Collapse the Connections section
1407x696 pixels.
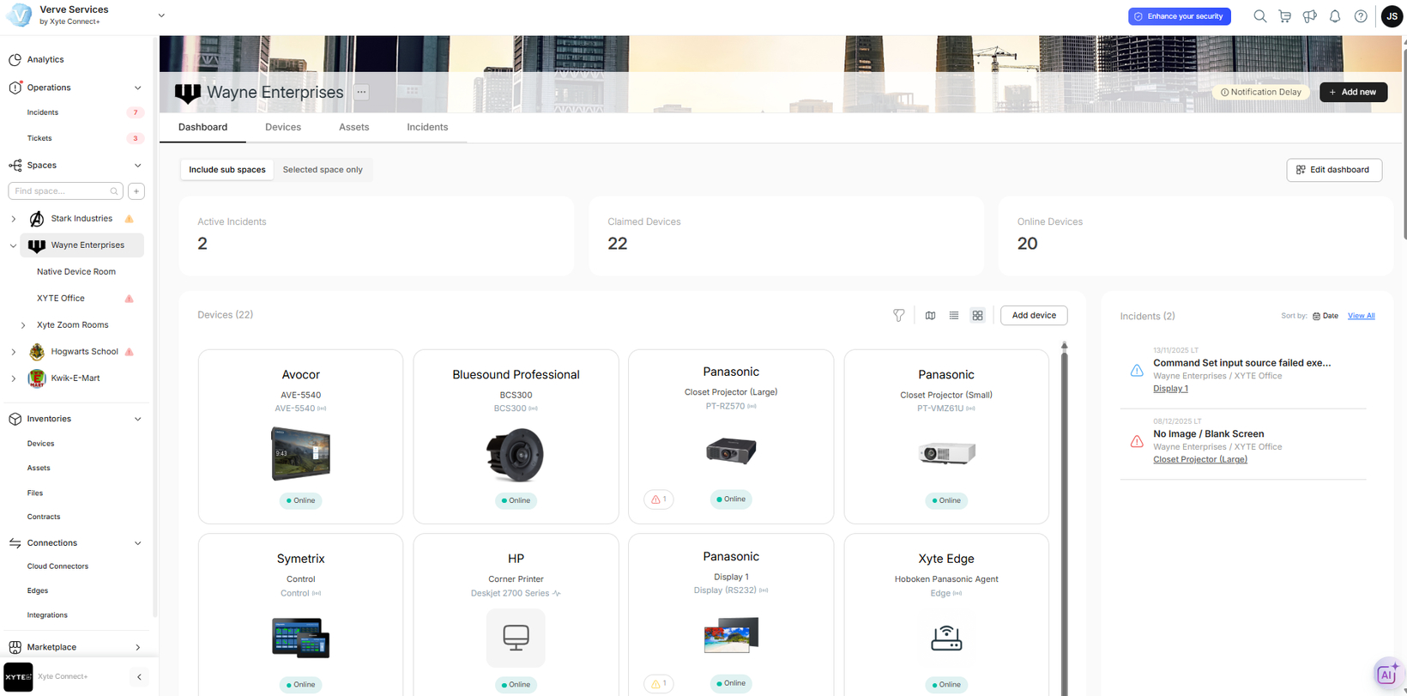point(137,543)
